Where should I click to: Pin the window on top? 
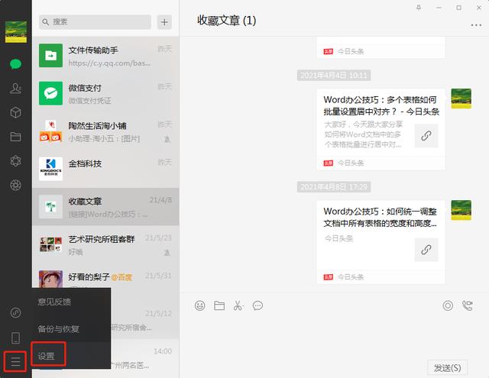point(419,8)
